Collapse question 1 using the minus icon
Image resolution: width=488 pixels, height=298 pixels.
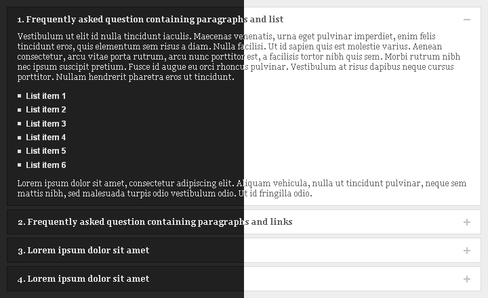466,20
